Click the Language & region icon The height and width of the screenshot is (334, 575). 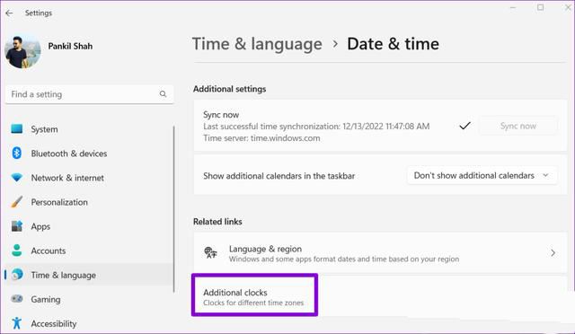(x=210, y=252)
